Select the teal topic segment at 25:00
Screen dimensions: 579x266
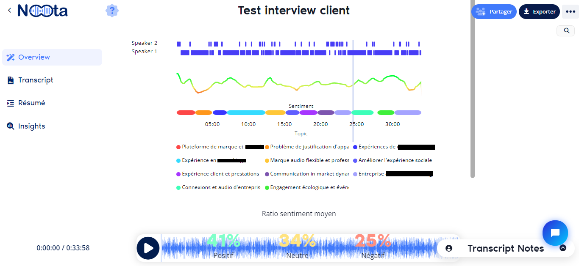pos(362,112)
